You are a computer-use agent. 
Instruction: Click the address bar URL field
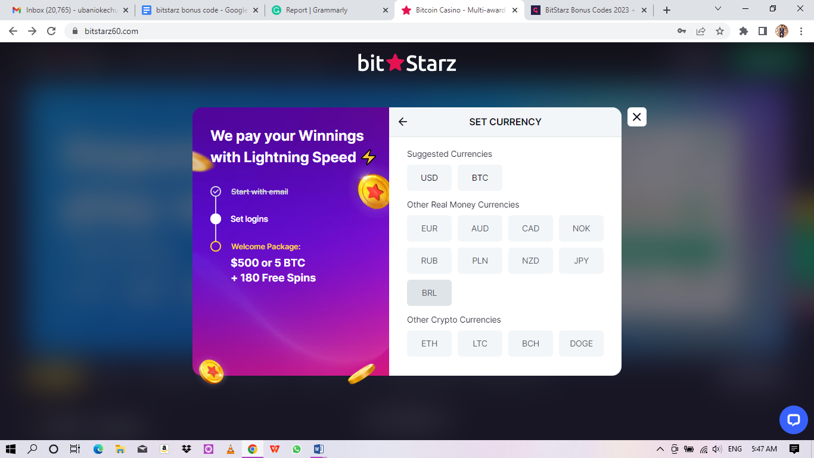pyautogui.click(x=369, y=31)
